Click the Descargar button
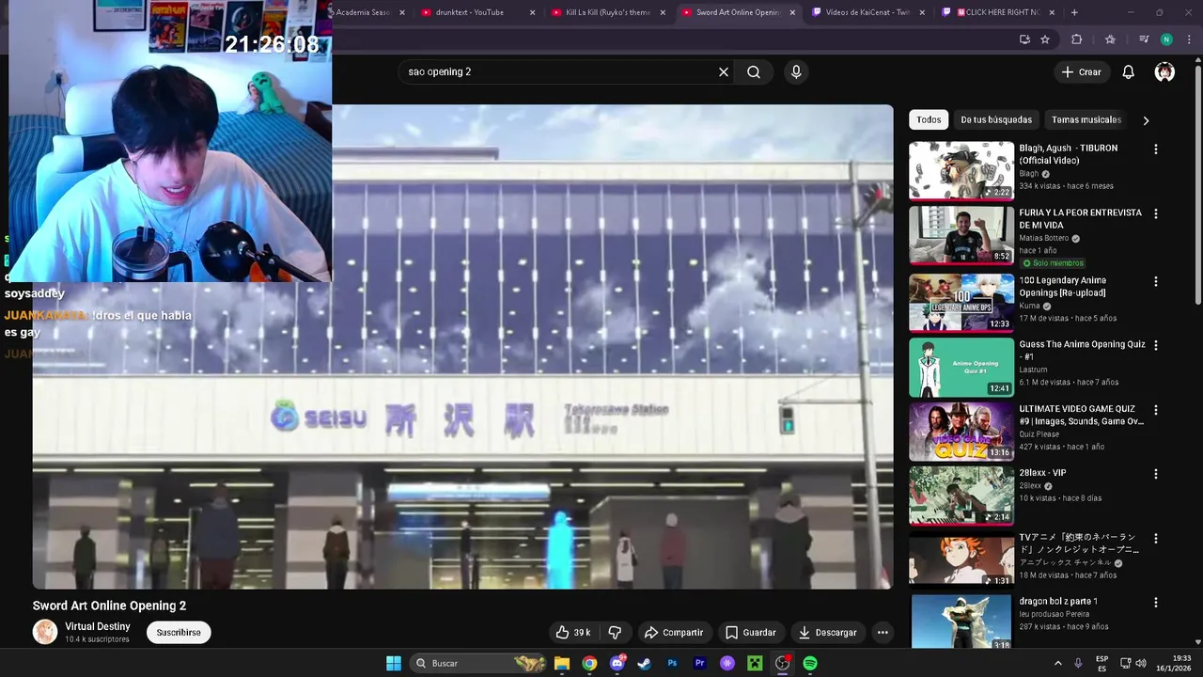Screen dimensions: 1203x677 pos(827,633)
